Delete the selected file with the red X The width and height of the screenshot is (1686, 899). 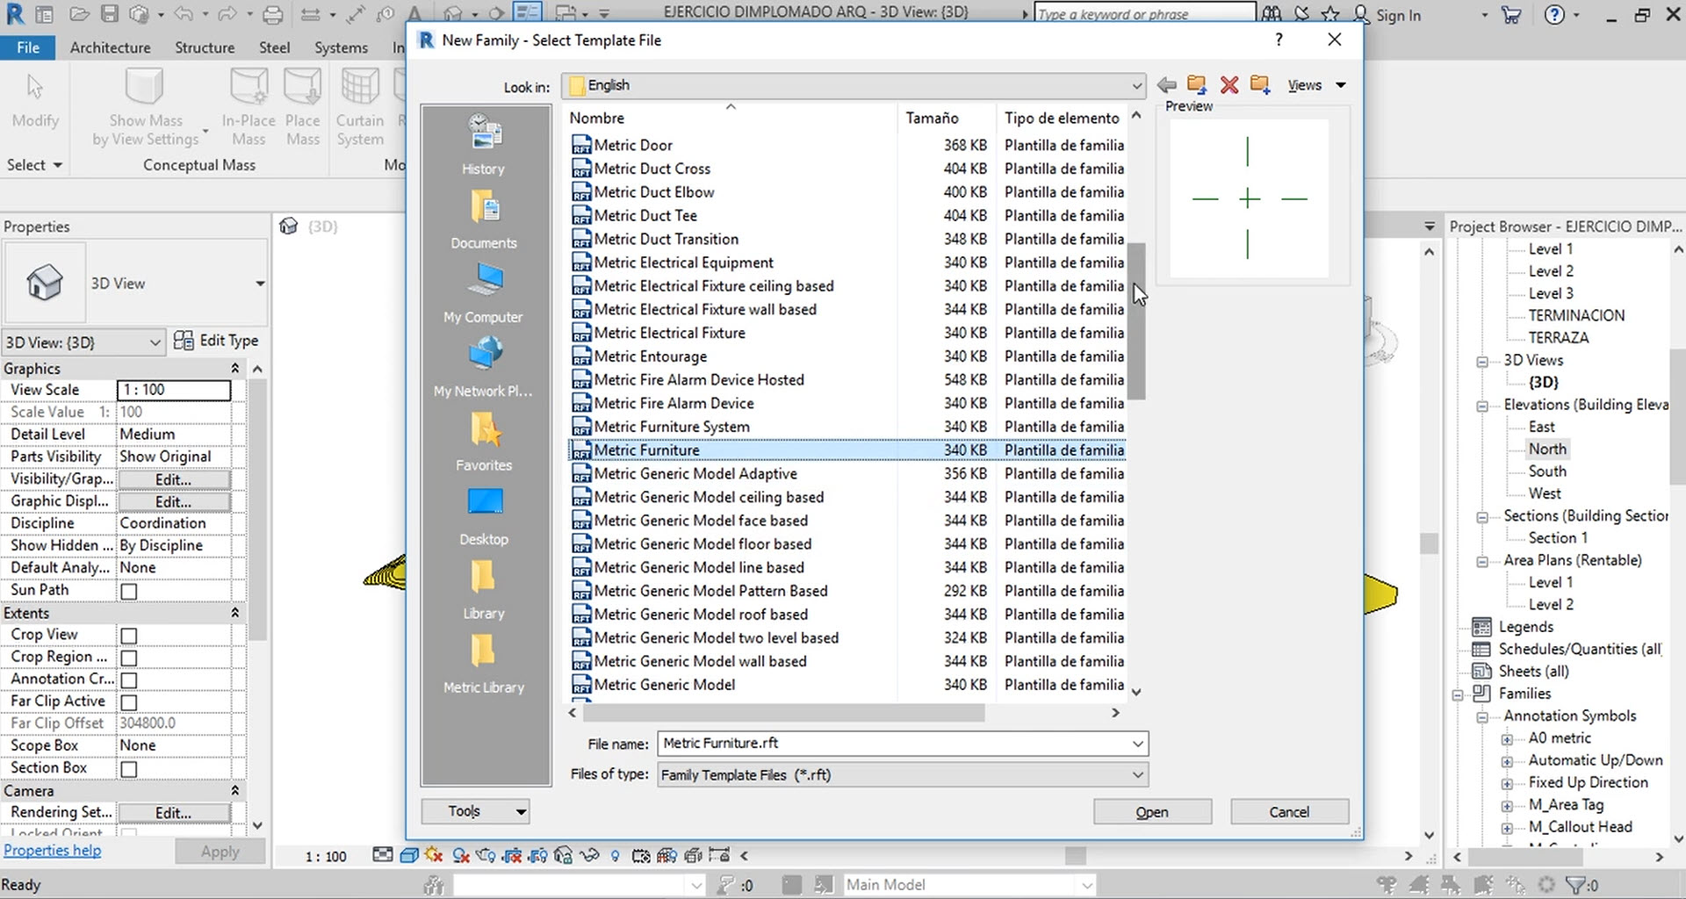tap(1229, 85)
